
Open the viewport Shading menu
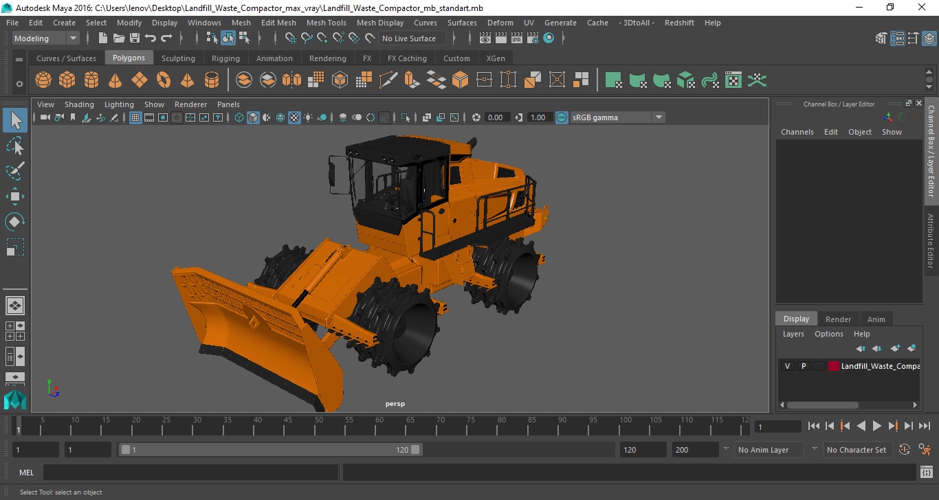(x=79, y=104)
